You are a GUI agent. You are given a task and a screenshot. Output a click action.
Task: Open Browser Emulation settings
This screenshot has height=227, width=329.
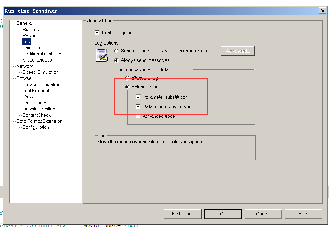tap(41, 85)
